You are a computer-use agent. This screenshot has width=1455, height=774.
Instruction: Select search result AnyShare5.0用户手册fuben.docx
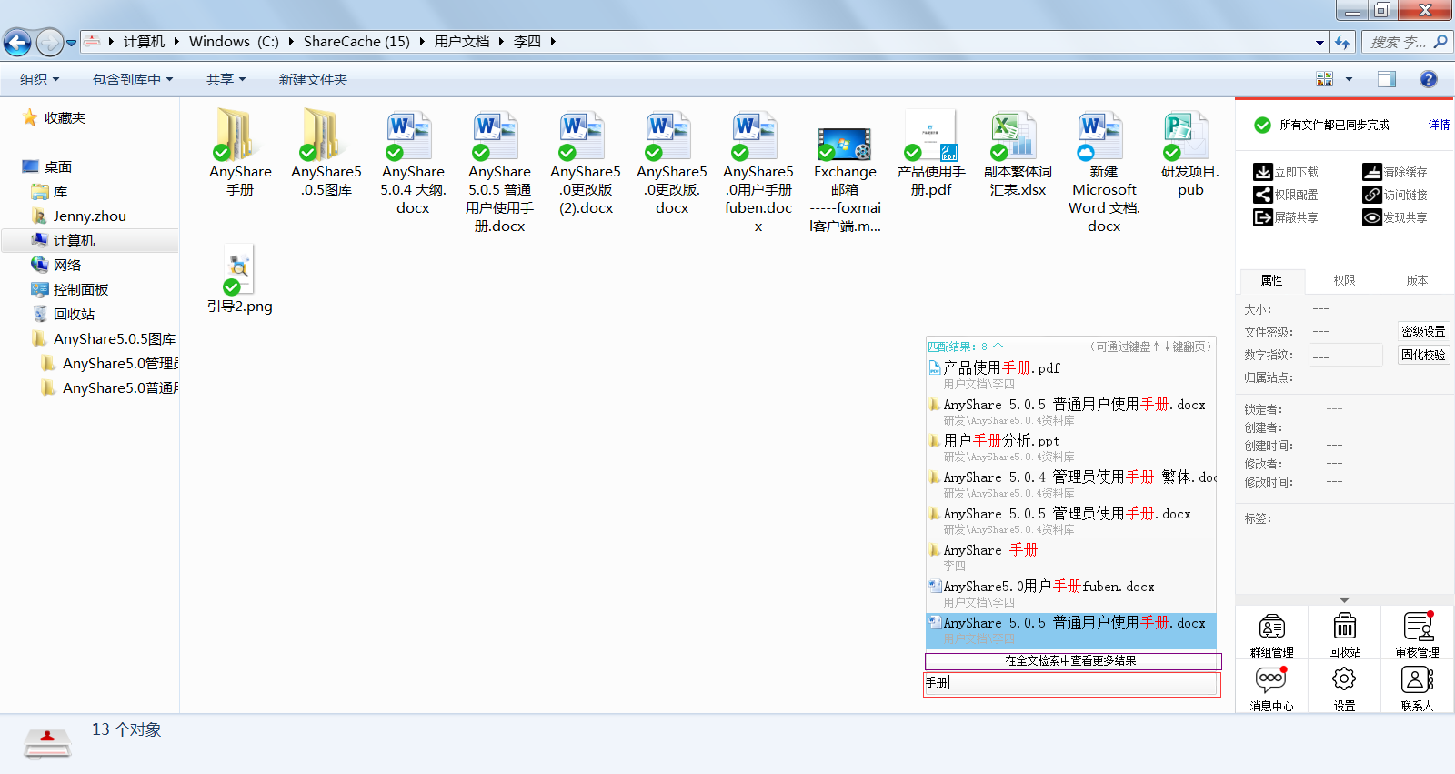(1071, 594)
